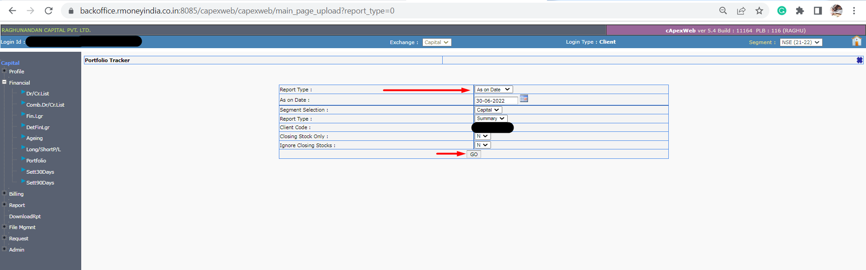Expand the Admin tree node

point(5,249)
